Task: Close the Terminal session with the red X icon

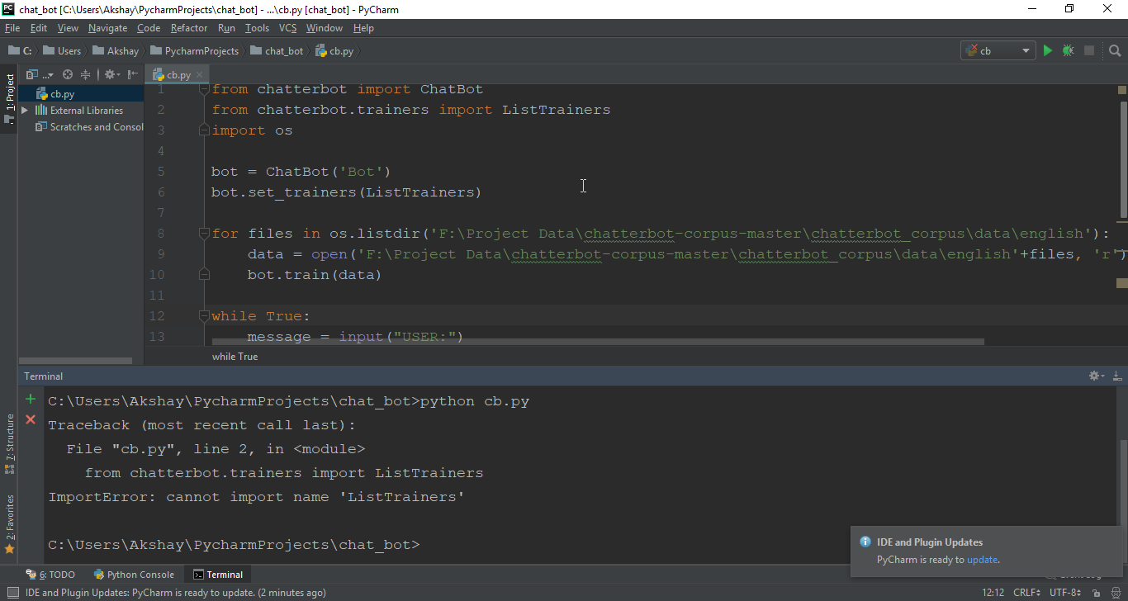Action: (30, 419)
